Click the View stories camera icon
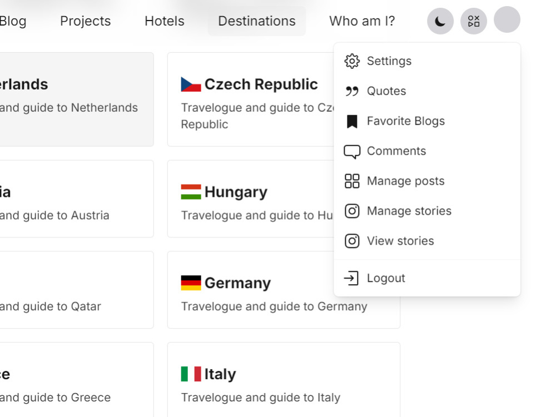This screenshot has width=556, height=417. point(352,241)
